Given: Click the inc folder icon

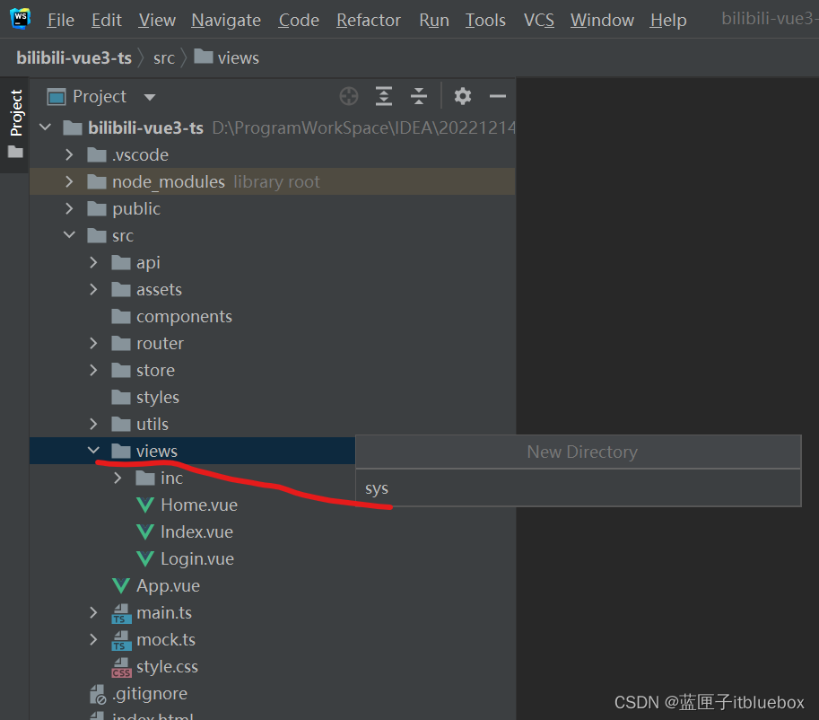Looking at the screenshot, I should (x=145, y=478).
